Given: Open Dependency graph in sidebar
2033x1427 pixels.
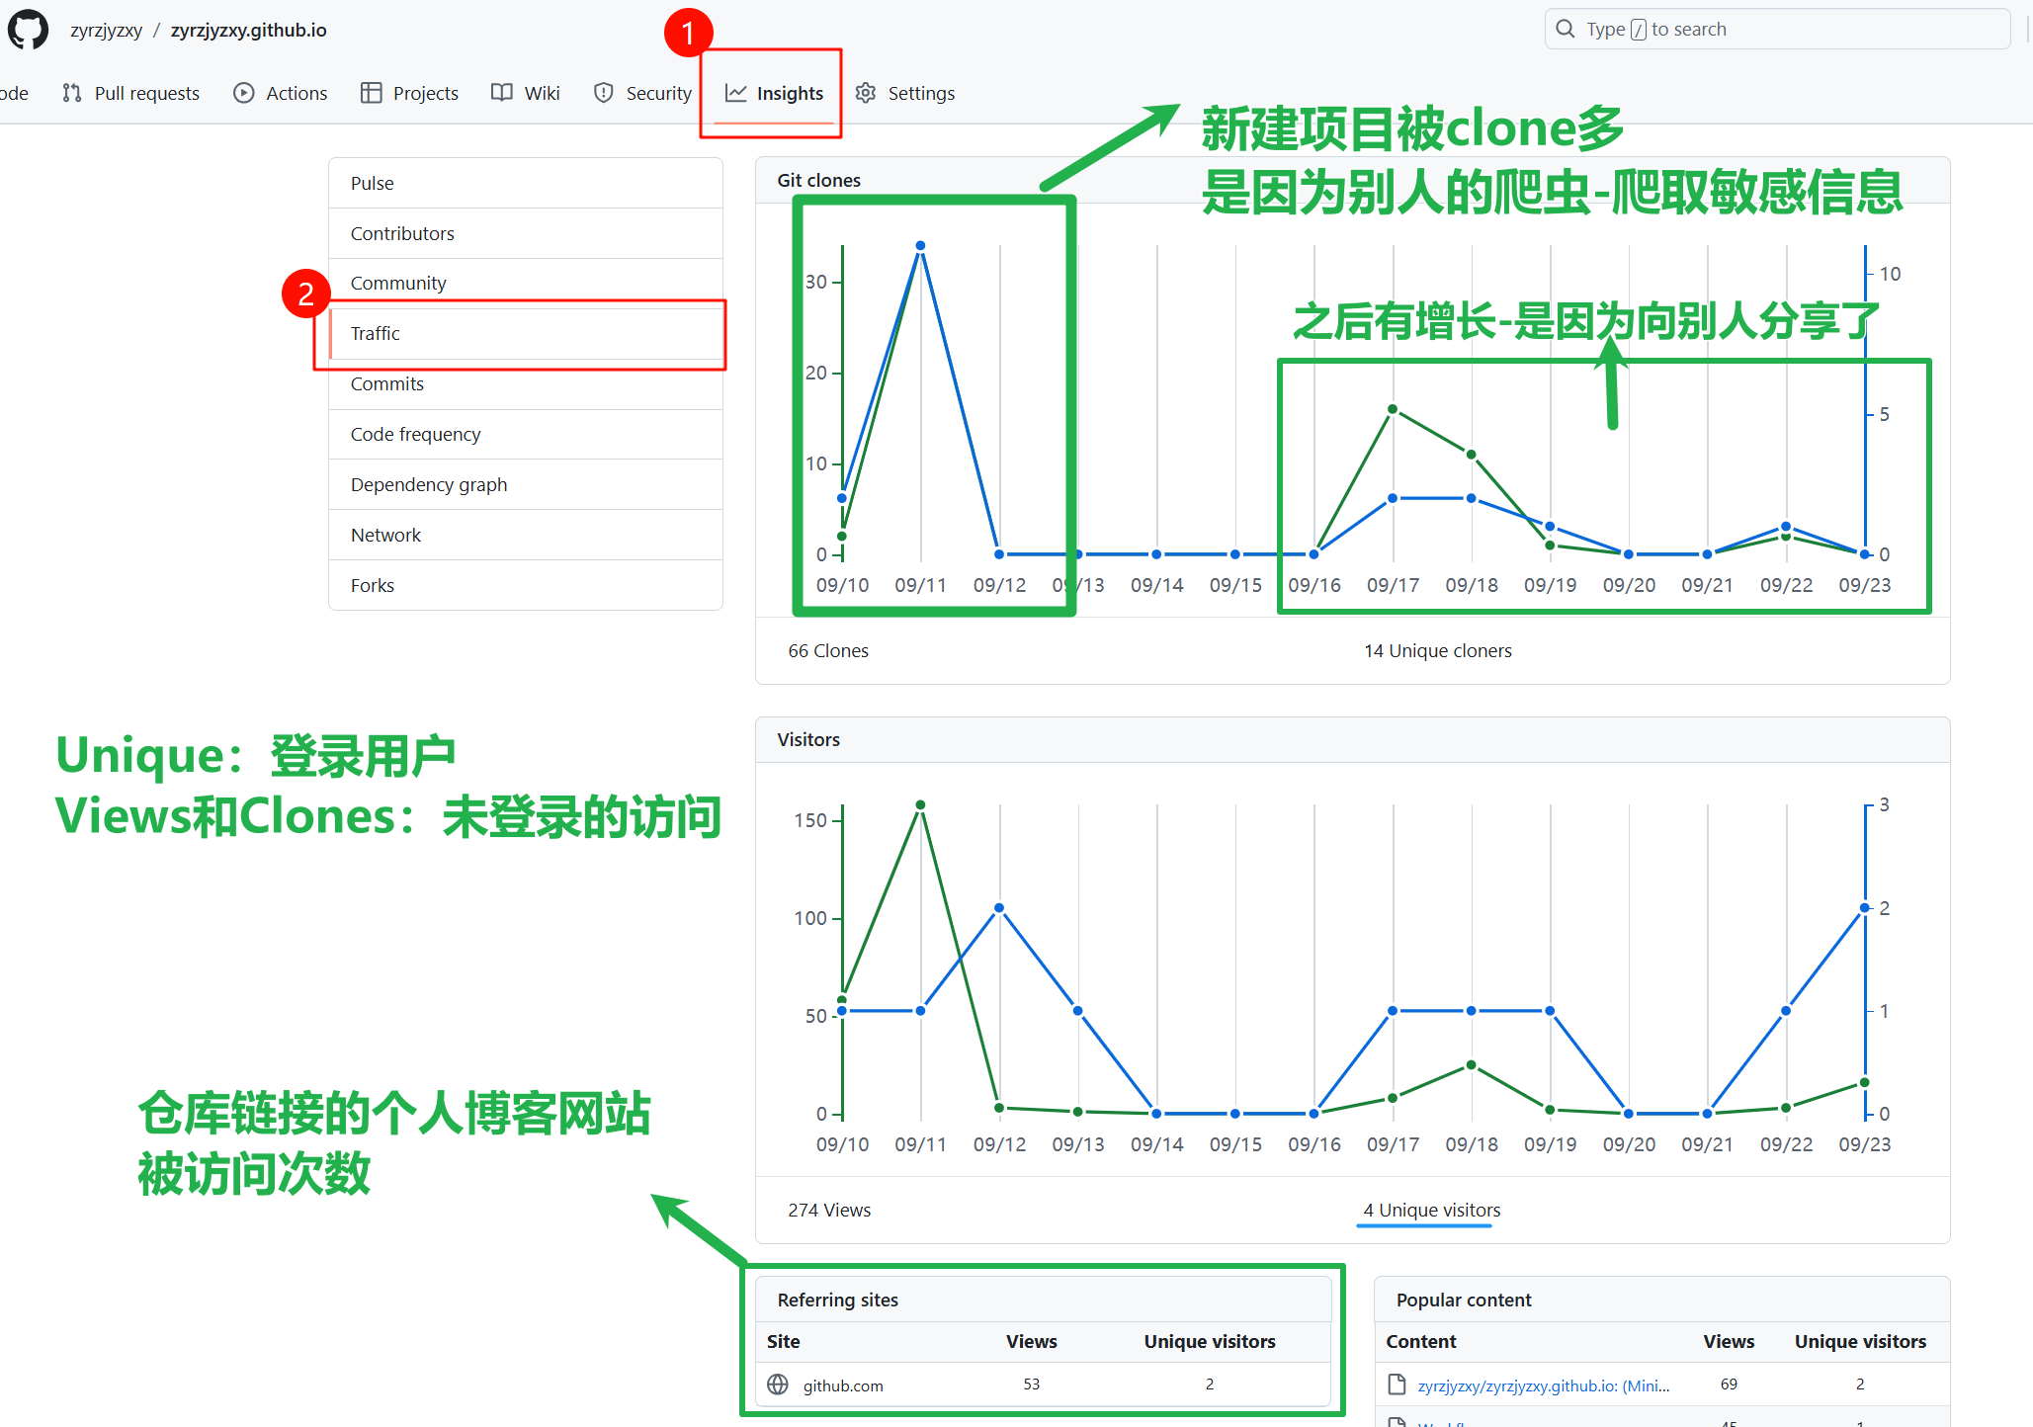Looking at the screenshot, I should click(x=428, y=484).
